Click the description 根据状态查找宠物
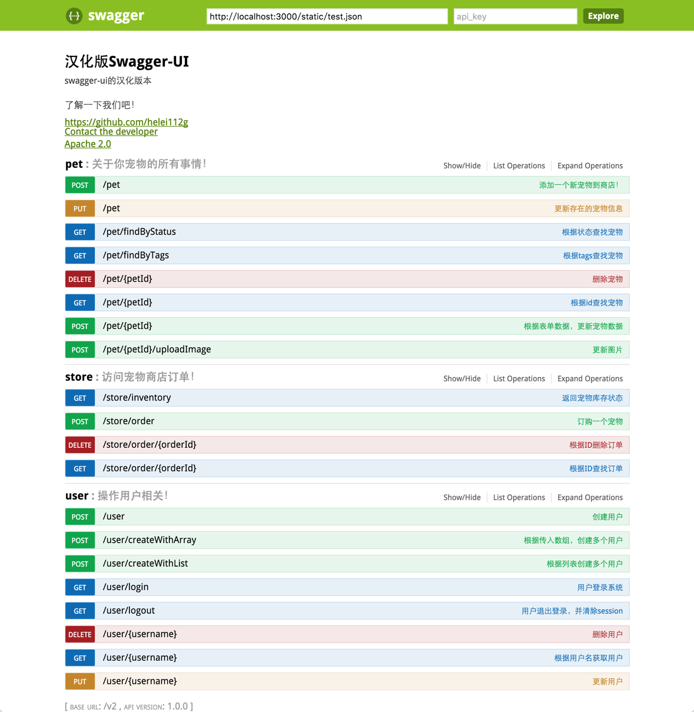Screen dimensions: 694x712 592,232
